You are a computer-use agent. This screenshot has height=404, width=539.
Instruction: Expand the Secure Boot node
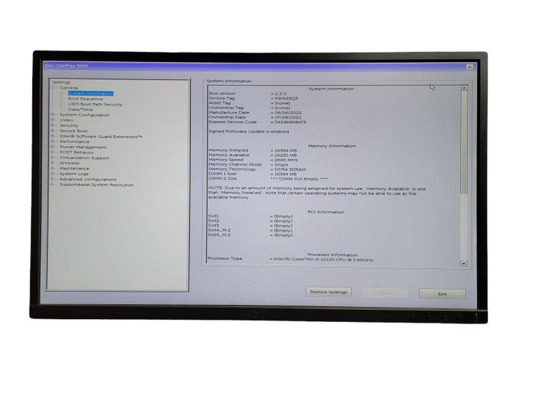(53, 131)
